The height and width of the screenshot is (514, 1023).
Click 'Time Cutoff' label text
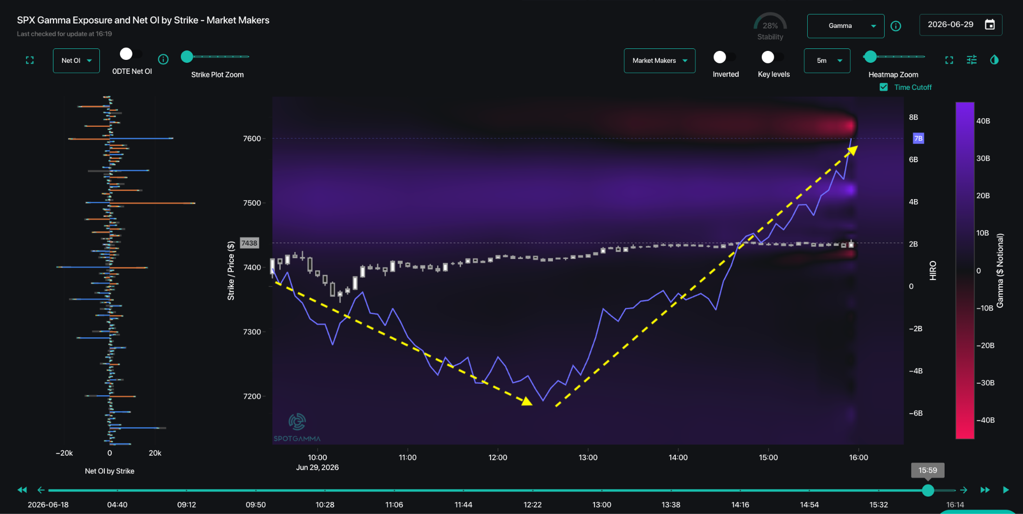click(x=913, y=87)
